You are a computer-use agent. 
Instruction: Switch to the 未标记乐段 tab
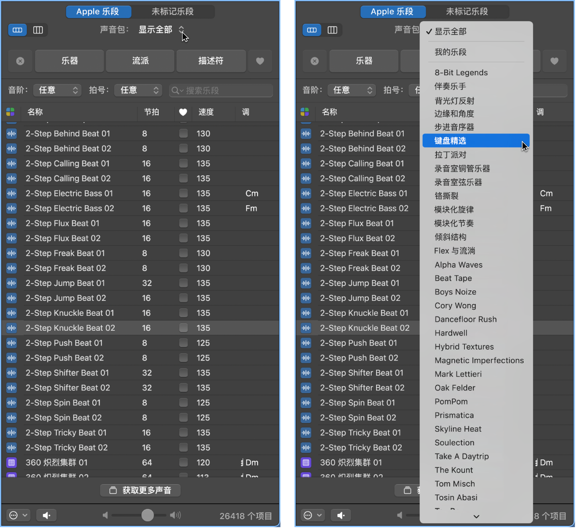click(x=174, y=11)
